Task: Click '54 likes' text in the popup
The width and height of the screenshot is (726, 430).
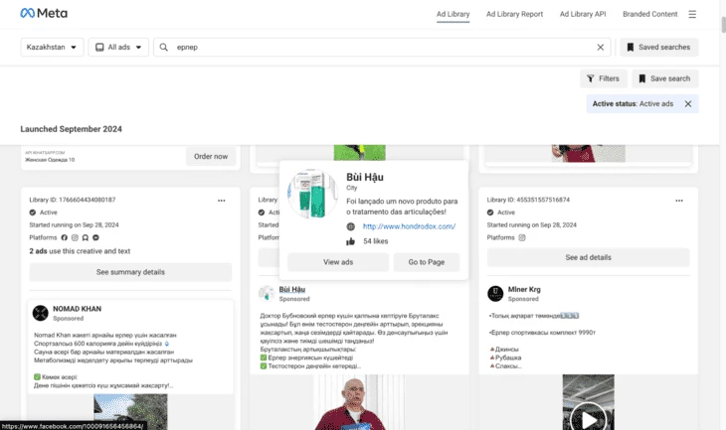Action: click(x=376, y=241)
